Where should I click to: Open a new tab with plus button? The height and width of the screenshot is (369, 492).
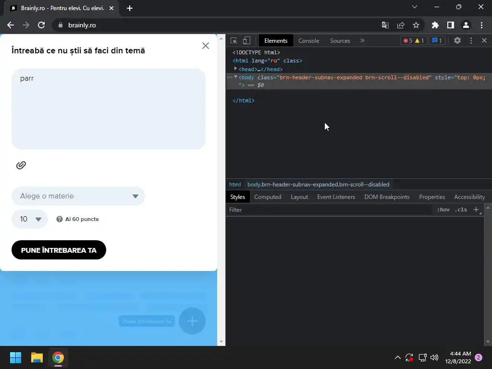[130, 8]
